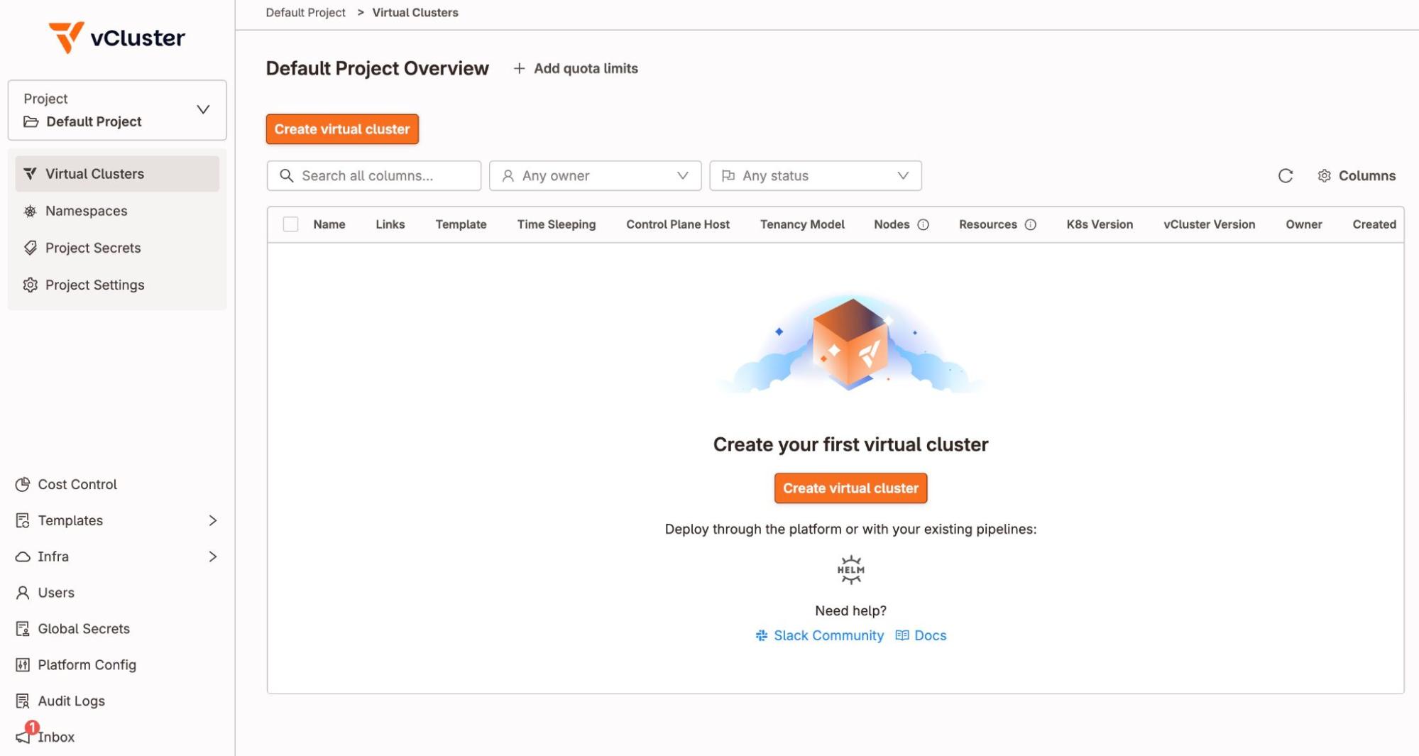
Task: Open Project Secrets page
Action: pyautogui.click(x=117, y=248)
